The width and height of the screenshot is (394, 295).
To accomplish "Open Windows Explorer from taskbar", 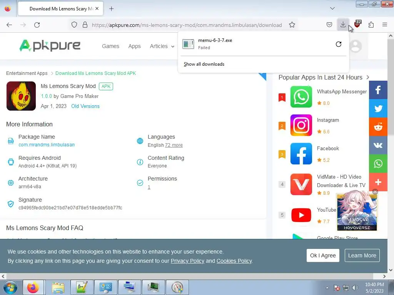I will pyautogui.click(x=58, y=287).
